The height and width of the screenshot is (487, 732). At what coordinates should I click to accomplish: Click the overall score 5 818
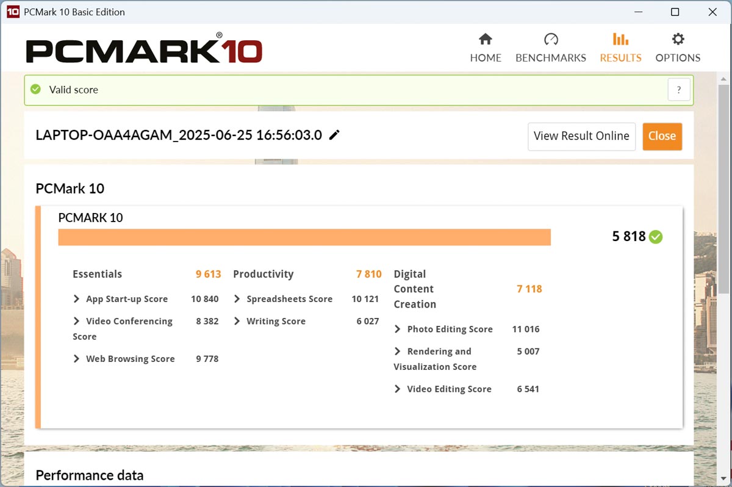629,237
